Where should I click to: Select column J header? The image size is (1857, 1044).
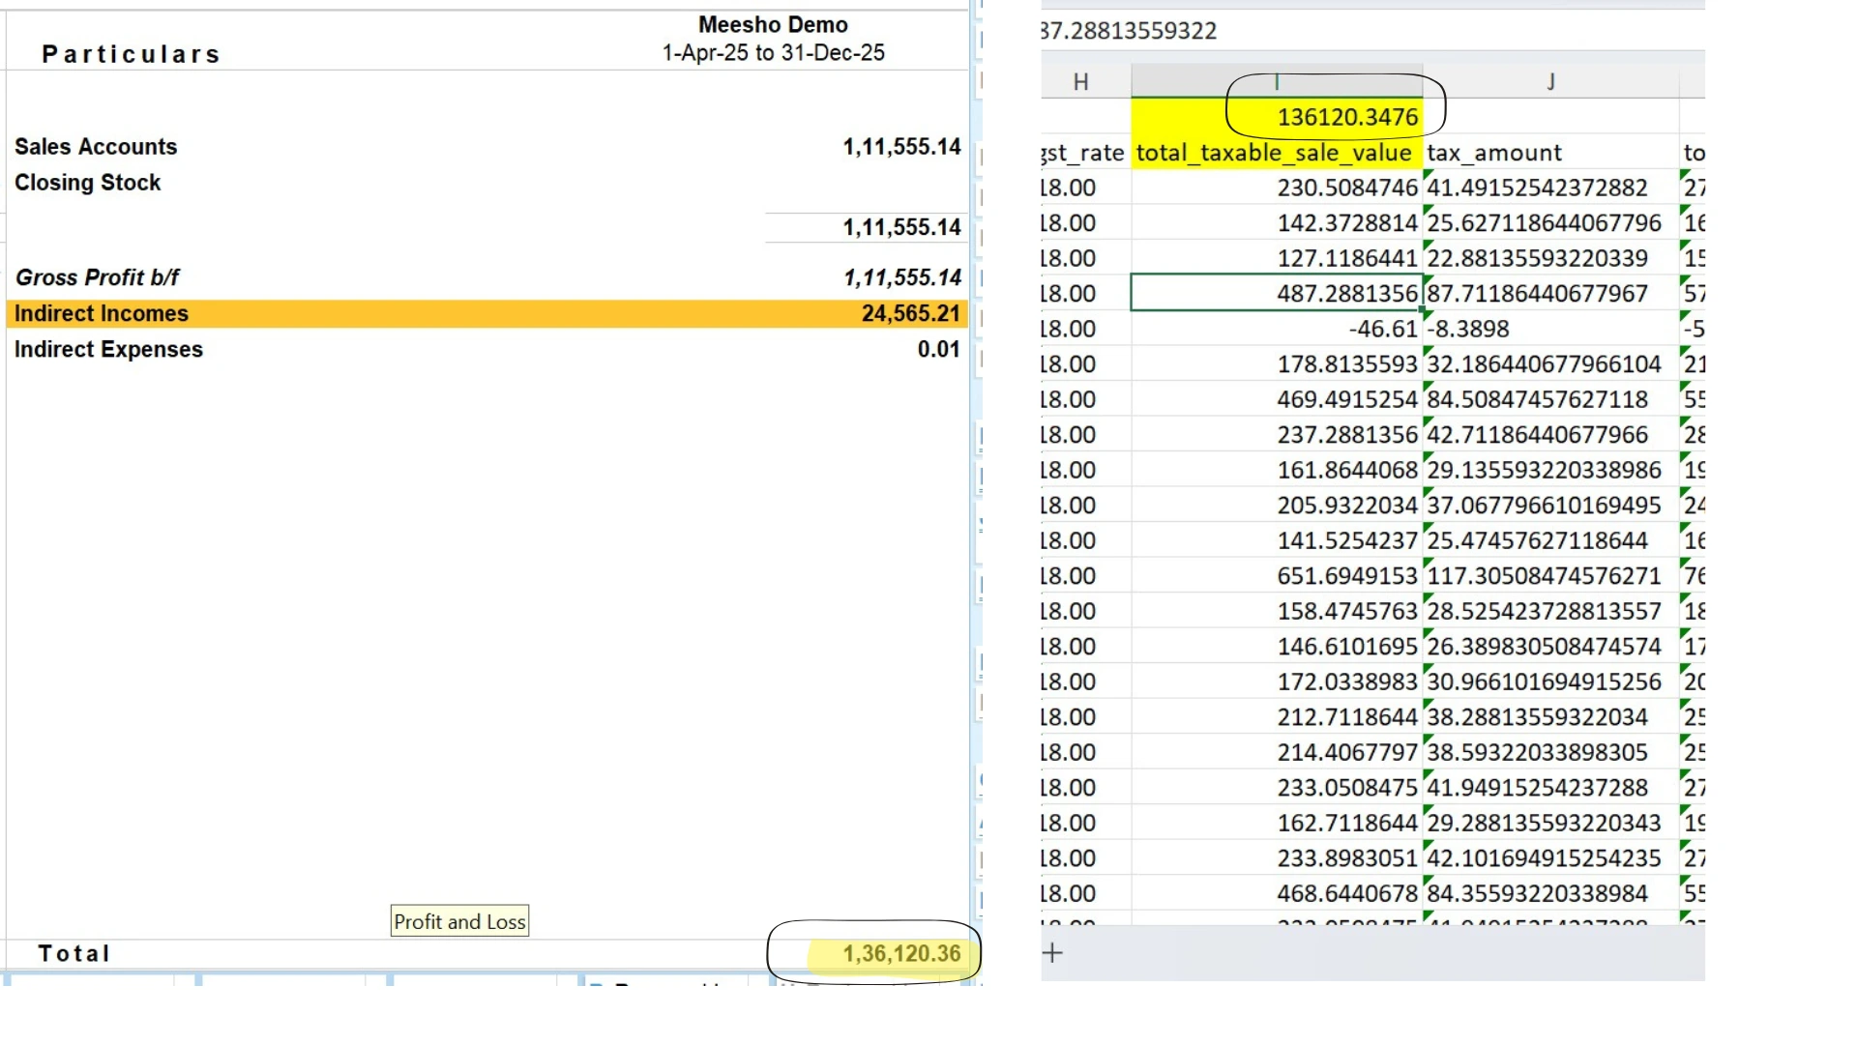1550,82
